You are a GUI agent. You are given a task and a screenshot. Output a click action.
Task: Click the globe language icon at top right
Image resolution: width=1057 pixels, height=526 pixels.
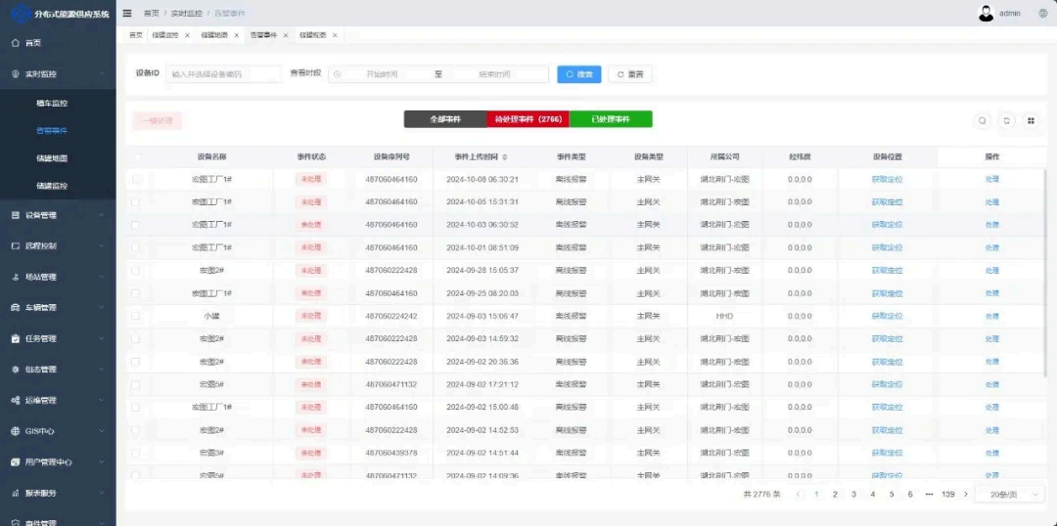[1043, 13]
